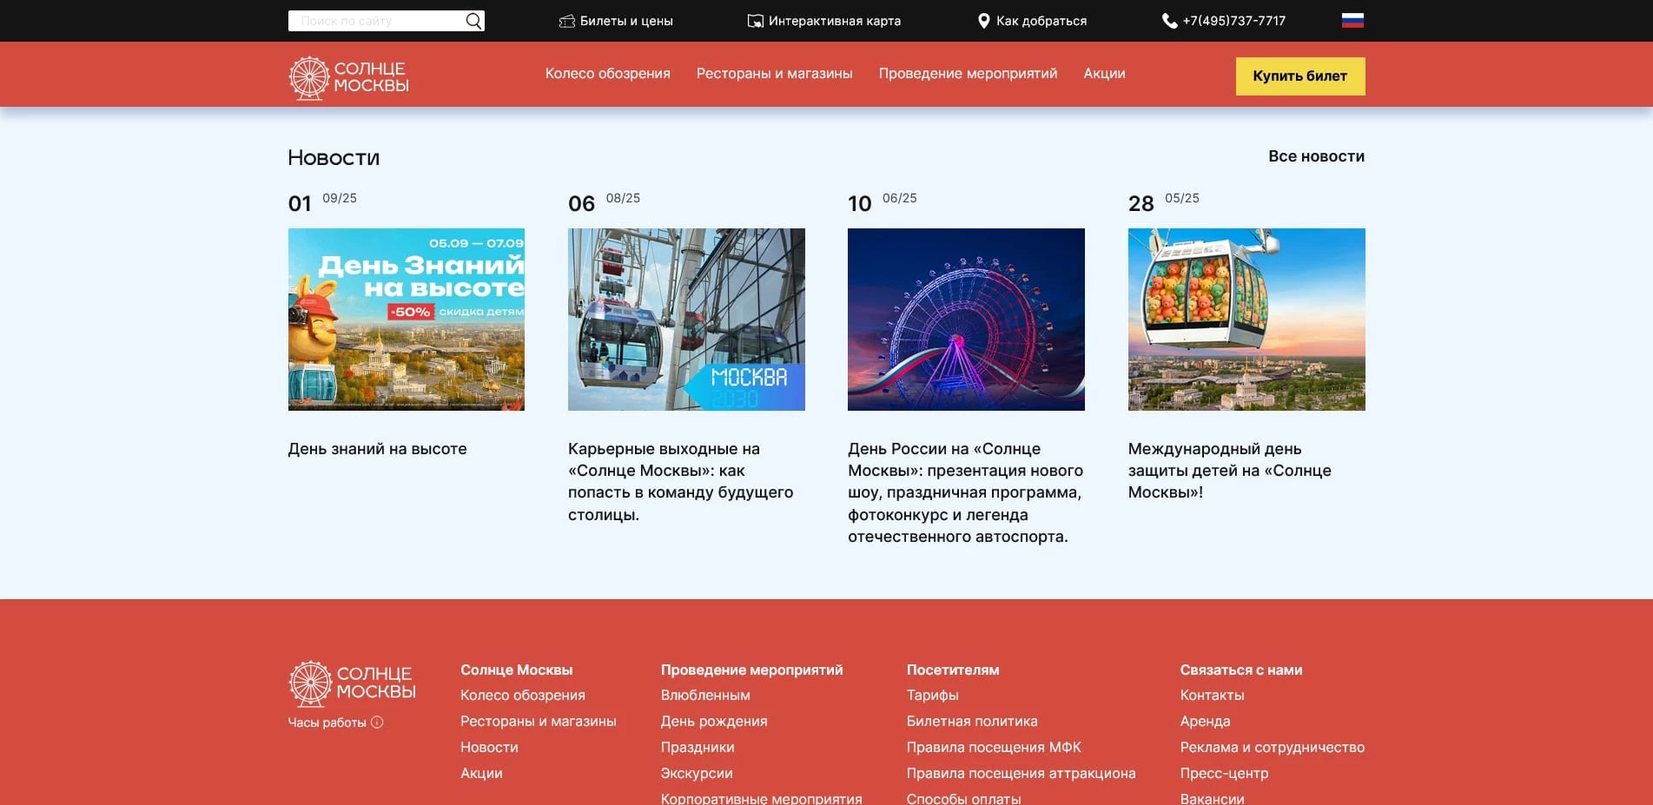Screen dimensions: 1653x805
Task: Select the 'Акции' navigation item
Action: click(x=1103, y=74)
